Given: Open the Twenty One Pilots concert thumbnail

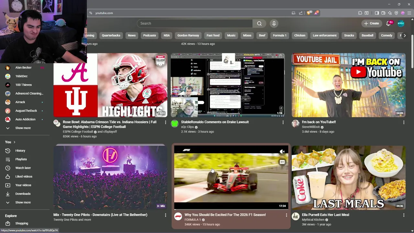Looking at the screenshot, I should [110, 178].
